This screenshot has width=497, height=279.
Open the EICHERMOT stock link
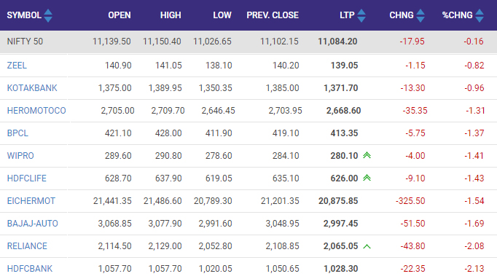[31, 201]
